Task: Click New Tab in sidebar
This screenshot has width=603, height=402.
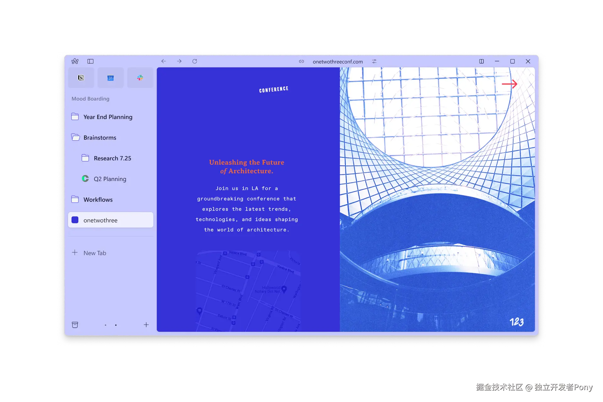Action: 95,253
